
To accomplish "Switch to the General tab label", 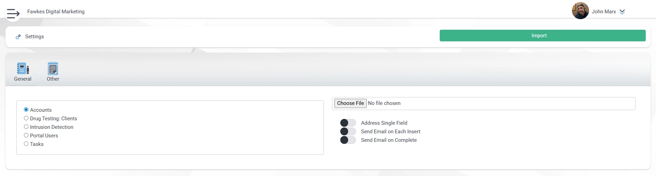I will [23, 79].
